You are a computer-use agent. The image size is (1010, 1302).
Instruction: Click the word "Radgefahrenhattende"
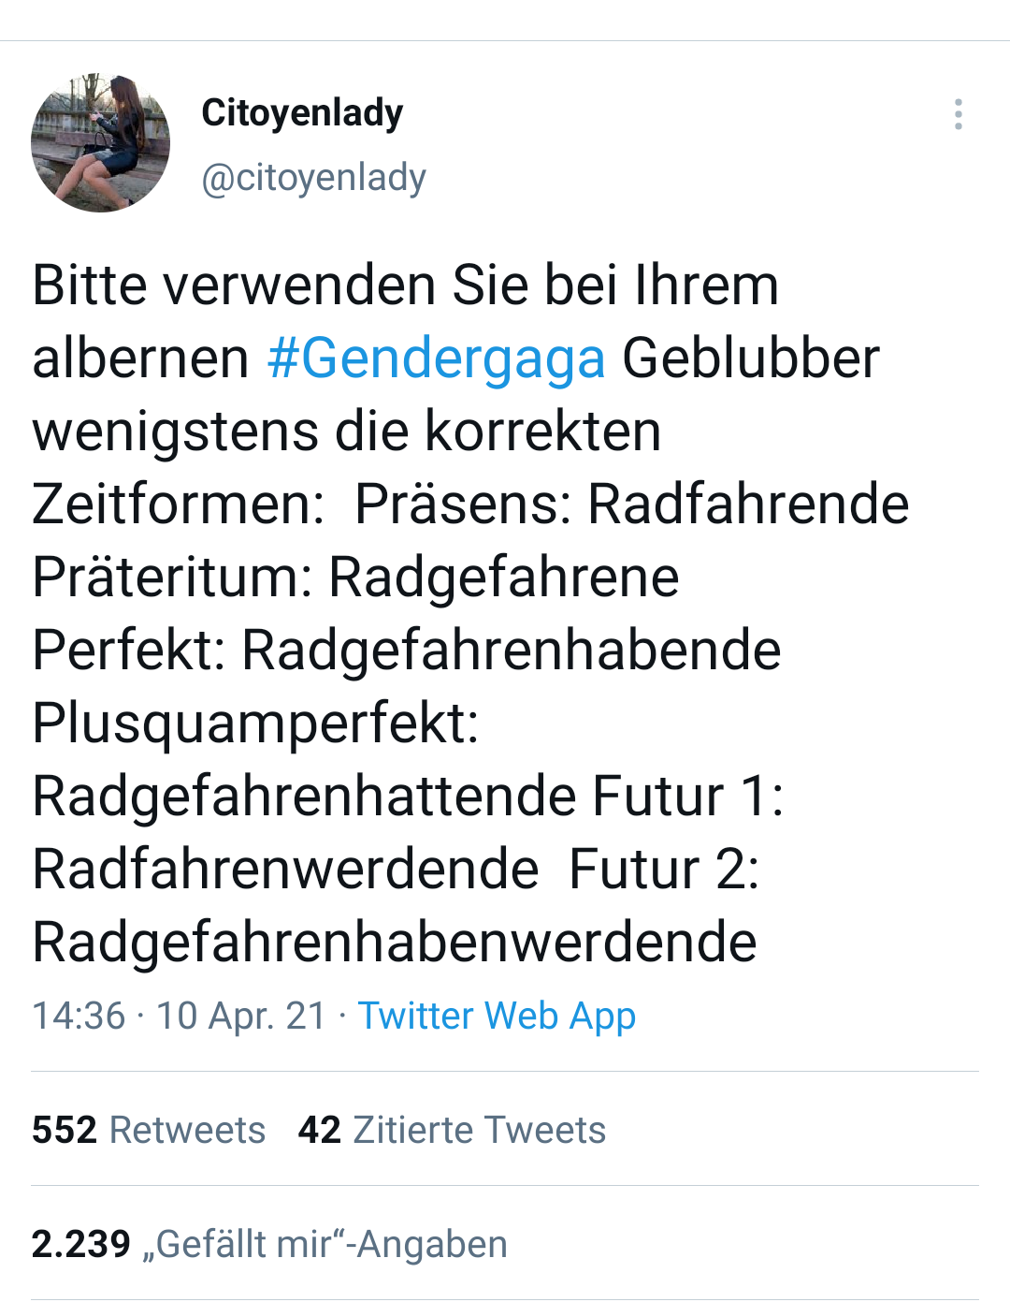[304, 797]
